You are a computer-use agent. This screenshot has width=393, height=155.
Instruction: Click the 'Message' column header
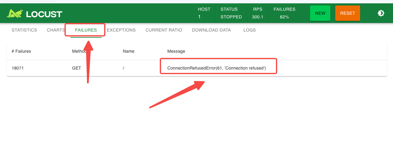point(176,51)
